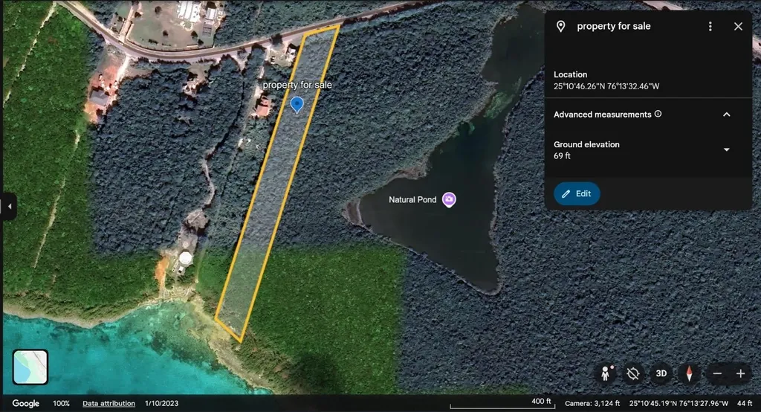Expand the collapsed left sidebar arrow
Image resolution: width=761 pixels, height=412 pixels.
click(x=9, y=207)
